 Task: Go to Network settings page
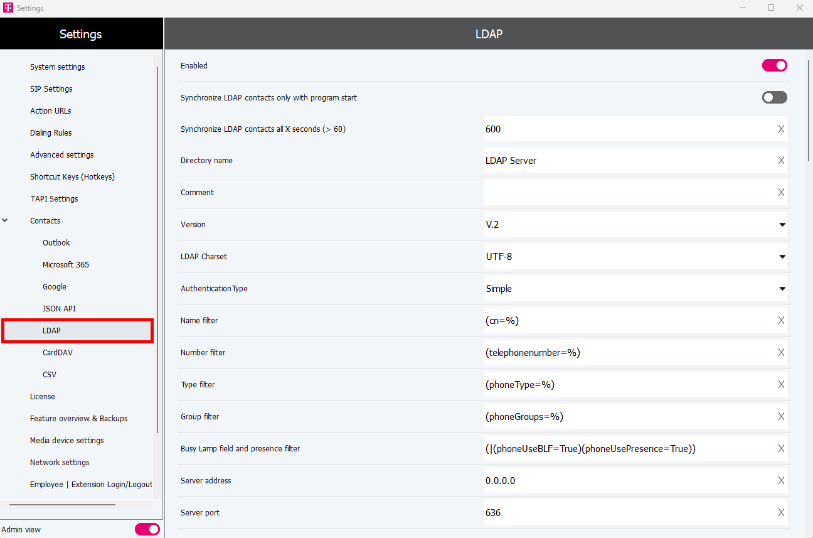coord(60,463)
